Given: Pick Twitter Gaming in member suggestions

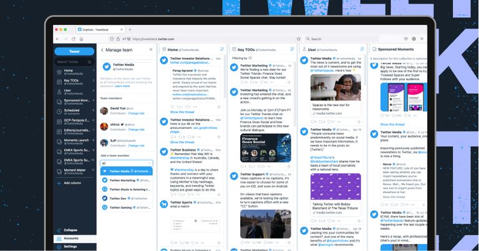Looking at the screenshot, I should click(x=127, y=207).
